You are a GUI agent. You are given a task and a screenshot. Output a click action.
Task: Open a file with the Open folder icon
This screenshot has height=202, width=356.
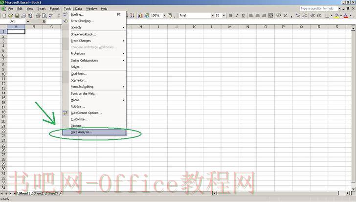click(x=10, y=16)
